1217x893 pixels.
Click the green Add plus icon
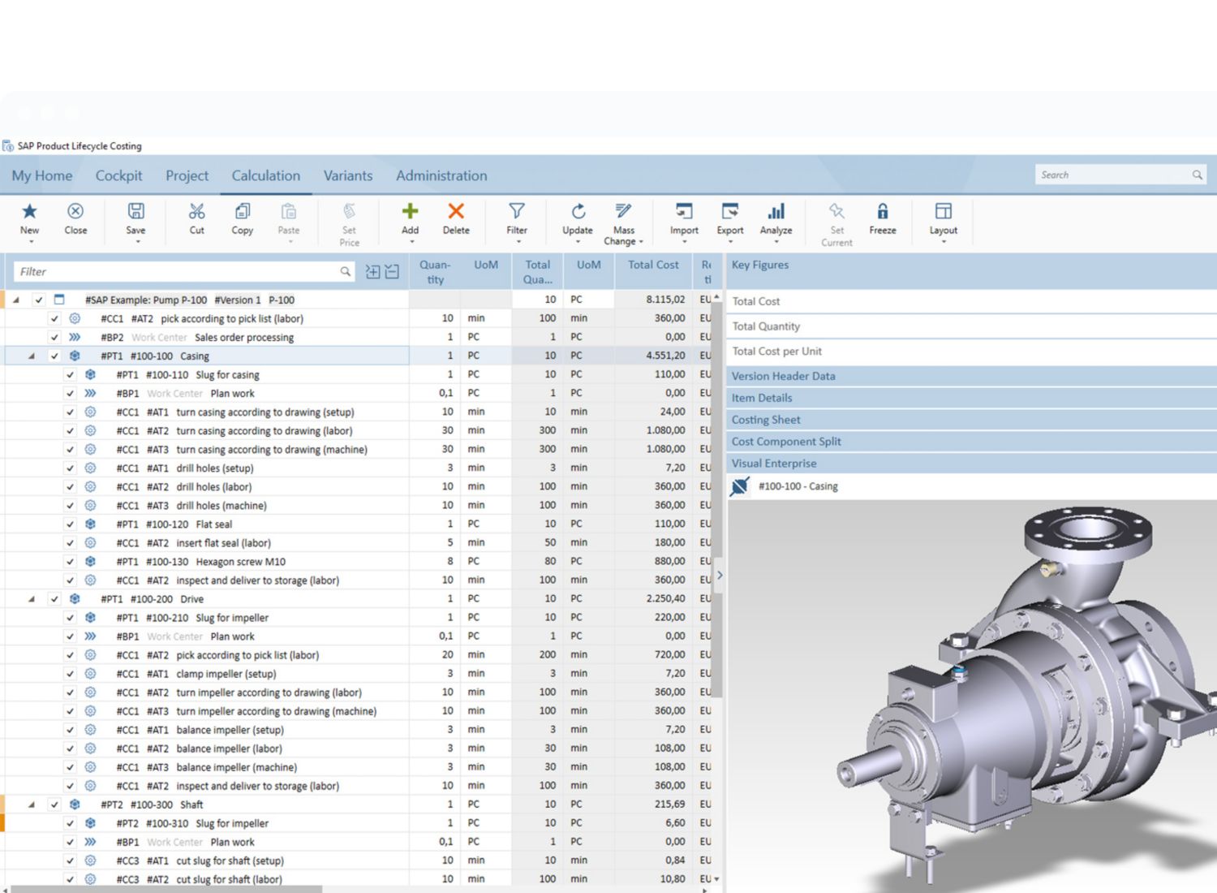(x=410, y=212)
